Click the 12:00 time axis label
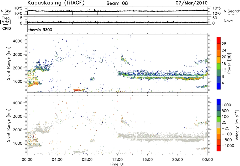The height and width of the screenshot is (166, 240). [117, 160]
